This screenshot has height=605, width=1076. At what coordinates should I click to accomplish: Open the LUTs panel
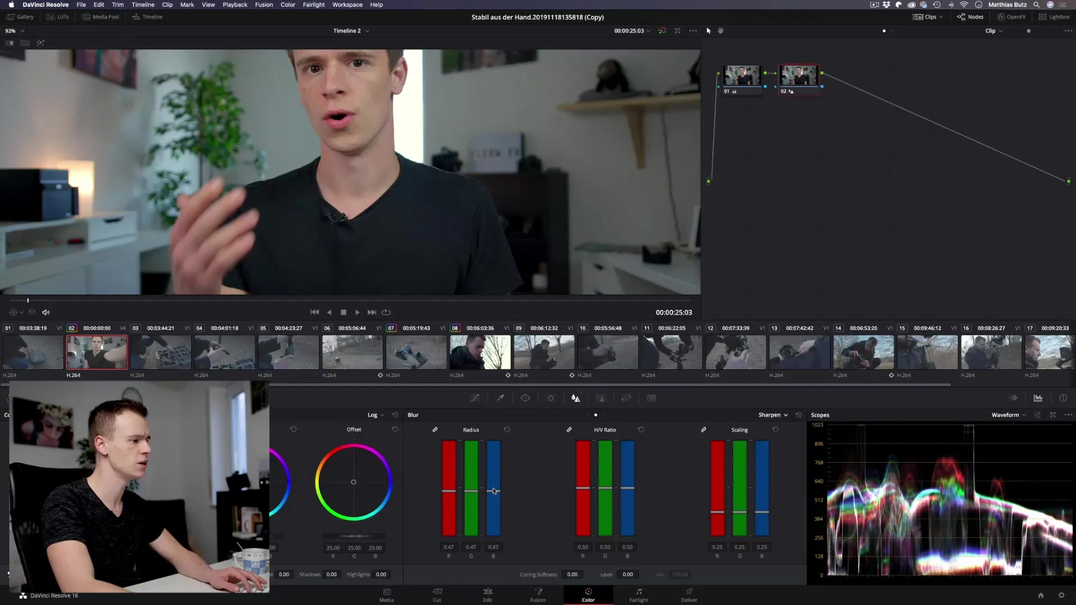click(x=58, y=17)
